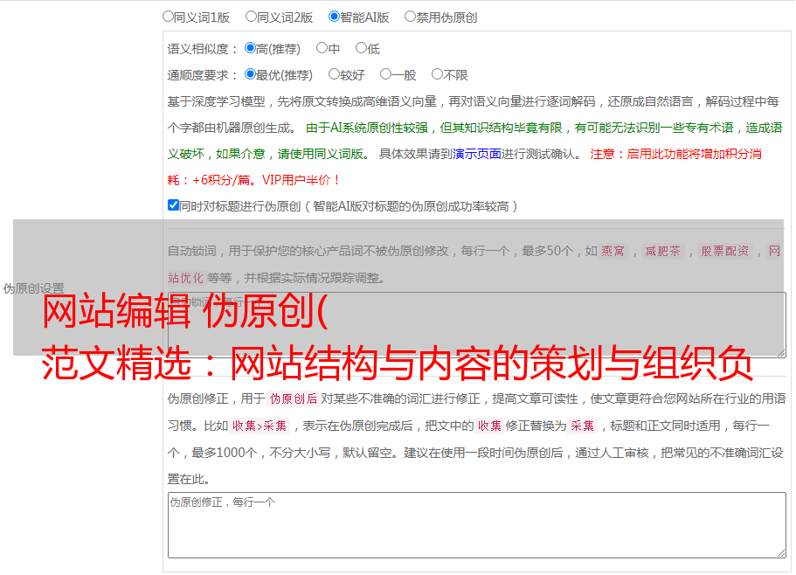Screen dimensions: 796x575
Task: Set 通顺度要求 to 较好
Action: pyautogui.click(x=334, y=75)
